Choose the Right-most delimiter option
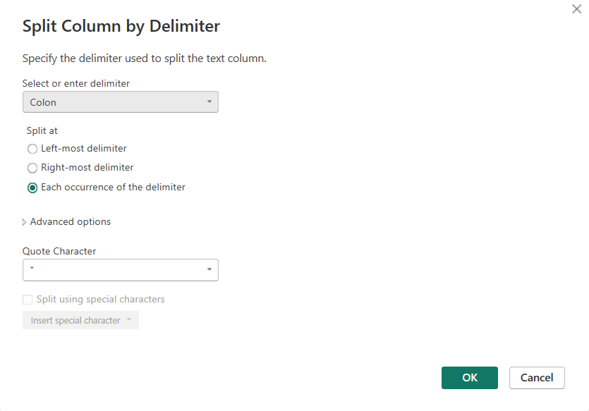 32,168
